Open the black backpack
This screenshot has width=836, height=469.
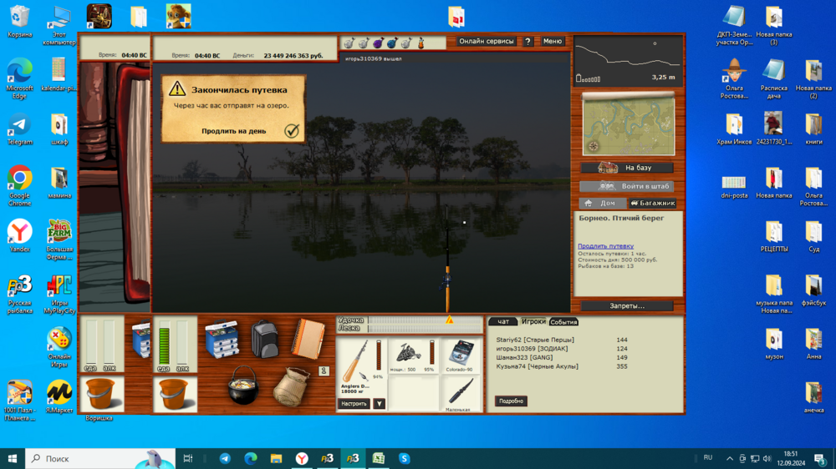coord(264,339)
